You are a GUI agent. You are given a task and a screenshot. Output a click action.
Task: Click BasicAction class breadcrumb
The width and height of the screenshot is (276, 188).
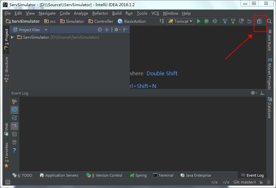coord(132,21)
